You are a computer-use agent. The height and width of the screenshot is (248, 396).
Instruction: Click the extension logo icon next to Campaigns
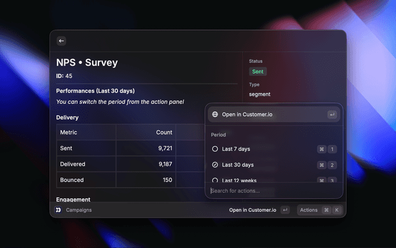[x=58, y=210]
